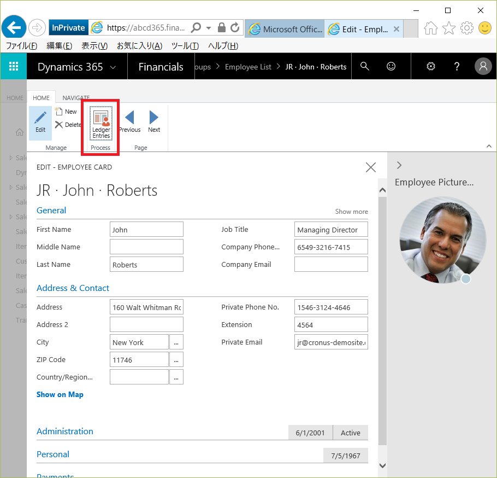Click New in the Manage group
Screen dimensions: 497x478
pos(66,112)
